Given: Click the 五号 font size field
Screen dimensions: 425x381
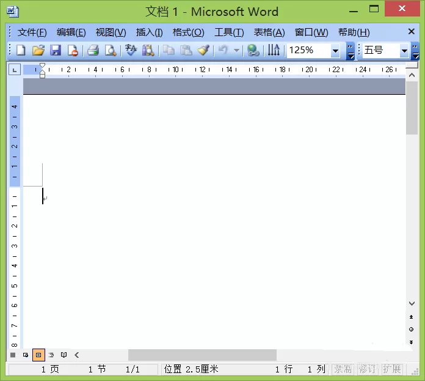Looking at the screenshot, I should pyautogui.click(x=381, y=51).
